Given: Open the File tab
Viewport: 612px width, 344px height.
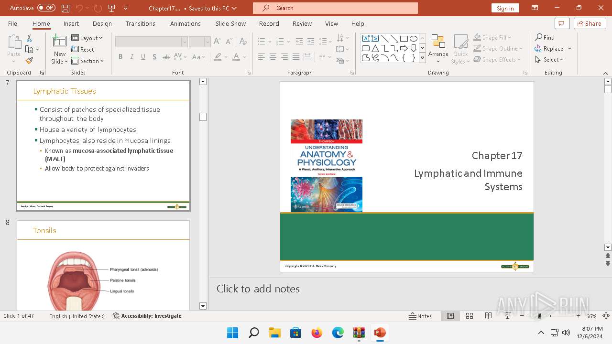Looking at the screenshot, I should click(12, 23).
